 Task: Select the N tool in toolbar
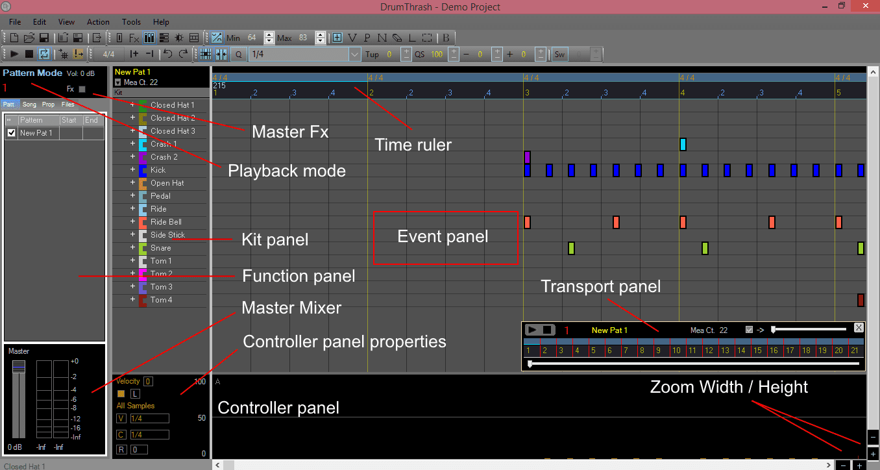tap(382, 38)
